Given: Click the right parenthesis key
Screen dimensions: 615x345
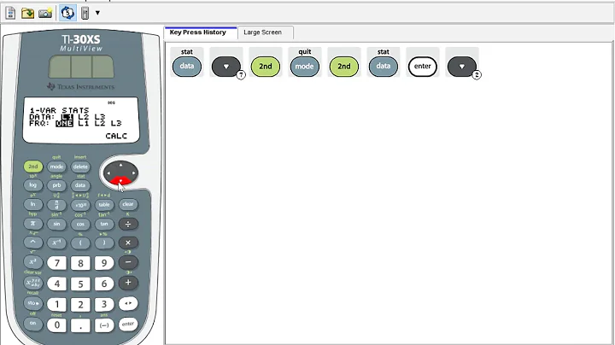Looking at the screenshot, I should coord(104,243).
